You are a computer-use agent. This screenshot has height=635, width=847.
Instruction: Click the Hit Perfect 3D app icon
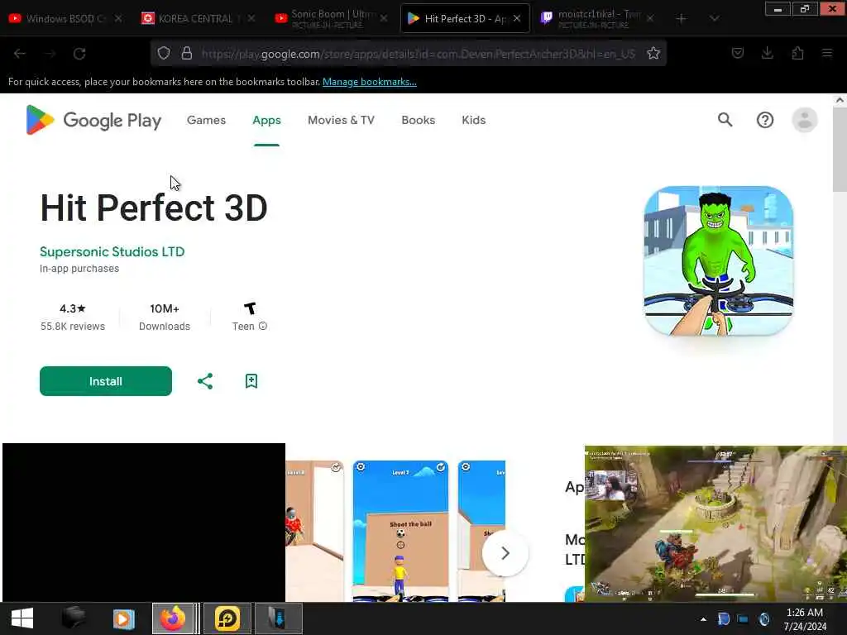719,260
